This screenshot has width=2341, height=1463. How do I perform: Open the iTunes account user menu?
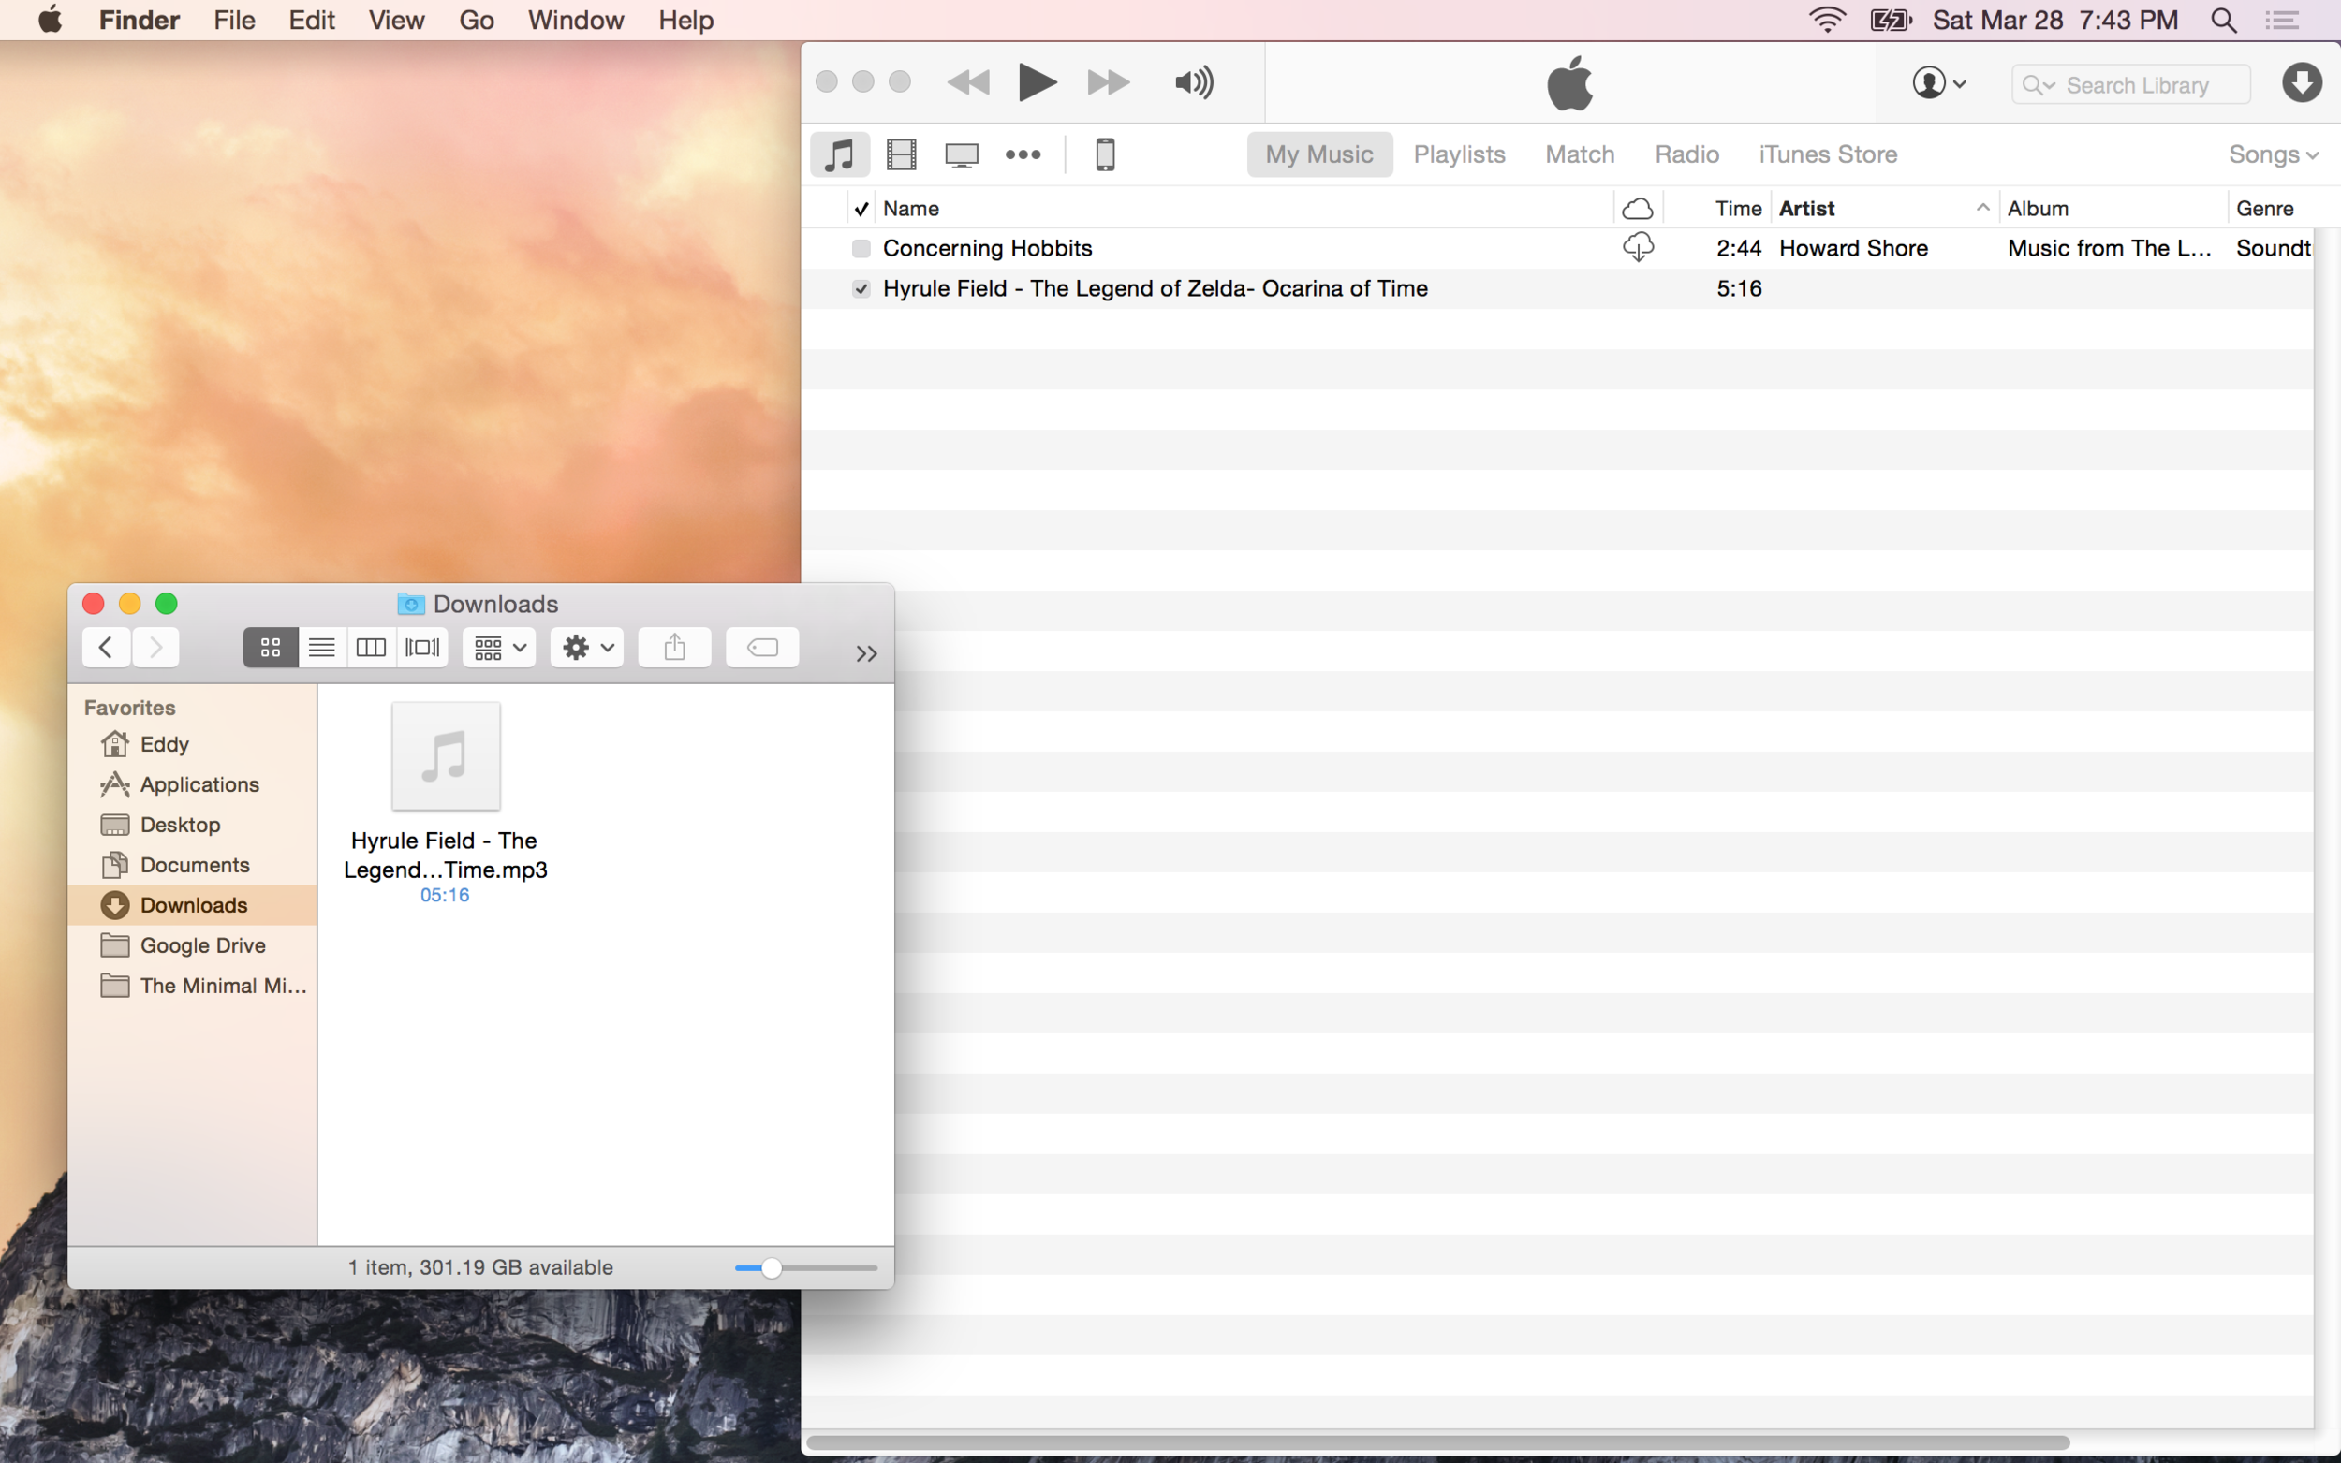click(x=1938, y=83)
